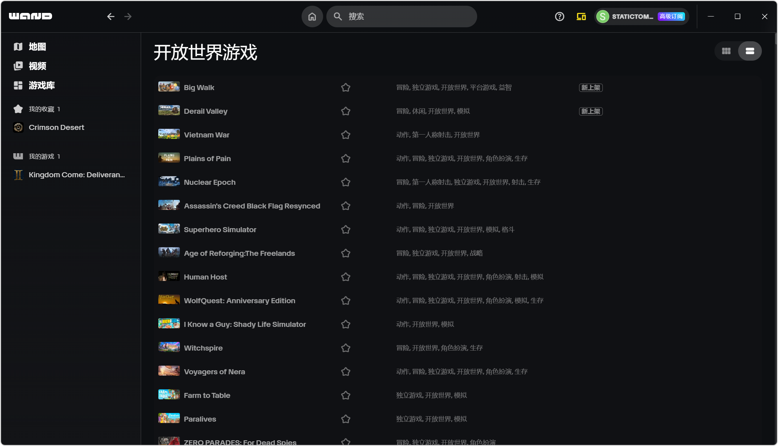Star Age of Reforging:The Freelands

pyautogui.click(x=346, y=253)
